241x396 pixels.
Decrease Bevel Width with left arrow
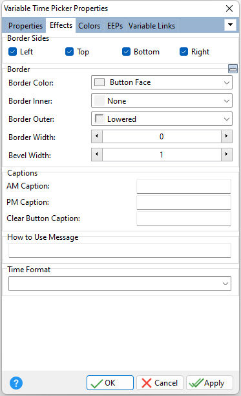(x=97, y=154)
